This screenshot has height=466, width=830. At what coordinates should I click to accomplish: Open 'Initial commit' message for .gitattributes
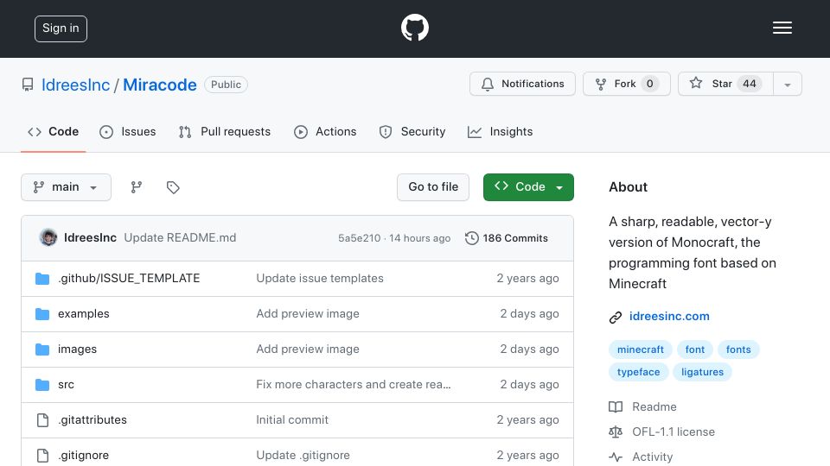[x=292, y=420]
